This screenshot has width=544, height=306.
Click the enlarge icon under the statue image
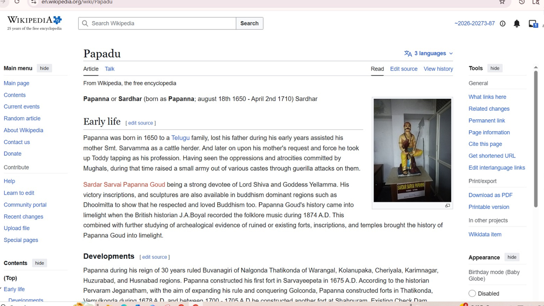(x=448, y=206)
